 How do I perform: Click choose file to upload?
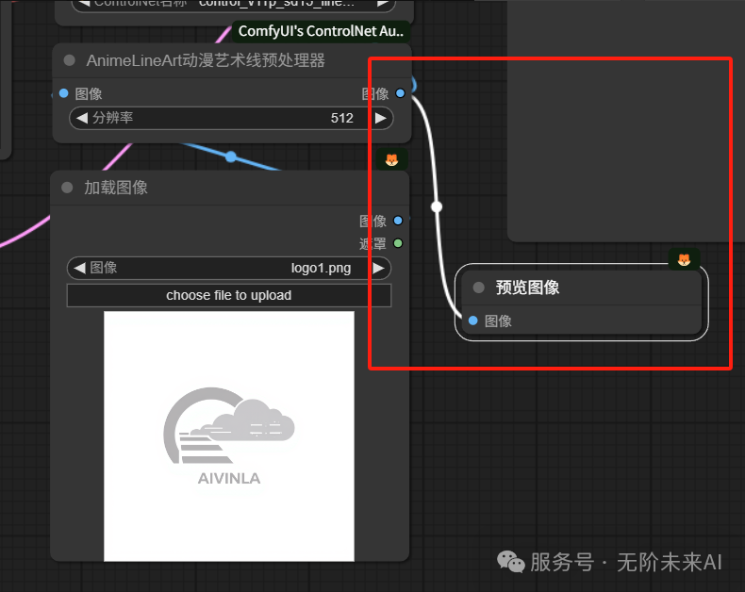coord(229,295)
